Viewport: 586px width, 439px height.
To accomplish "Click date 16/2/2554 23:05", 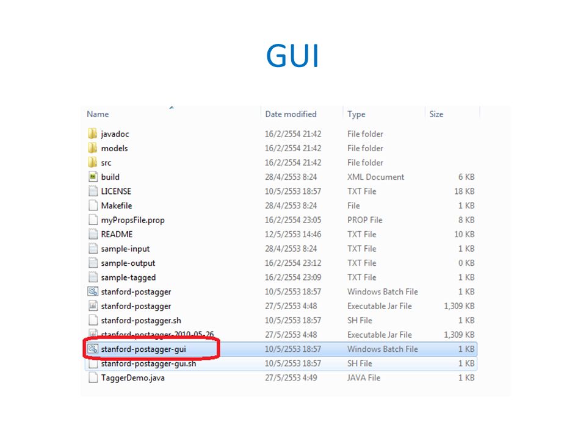I will click(x=293, y=220).
